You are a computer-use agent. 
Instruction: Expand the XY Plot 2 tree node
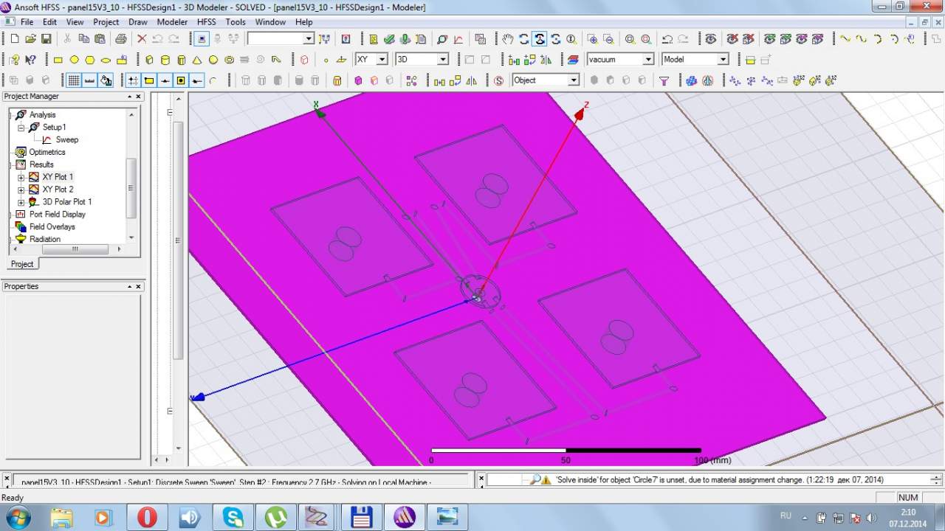21,190
